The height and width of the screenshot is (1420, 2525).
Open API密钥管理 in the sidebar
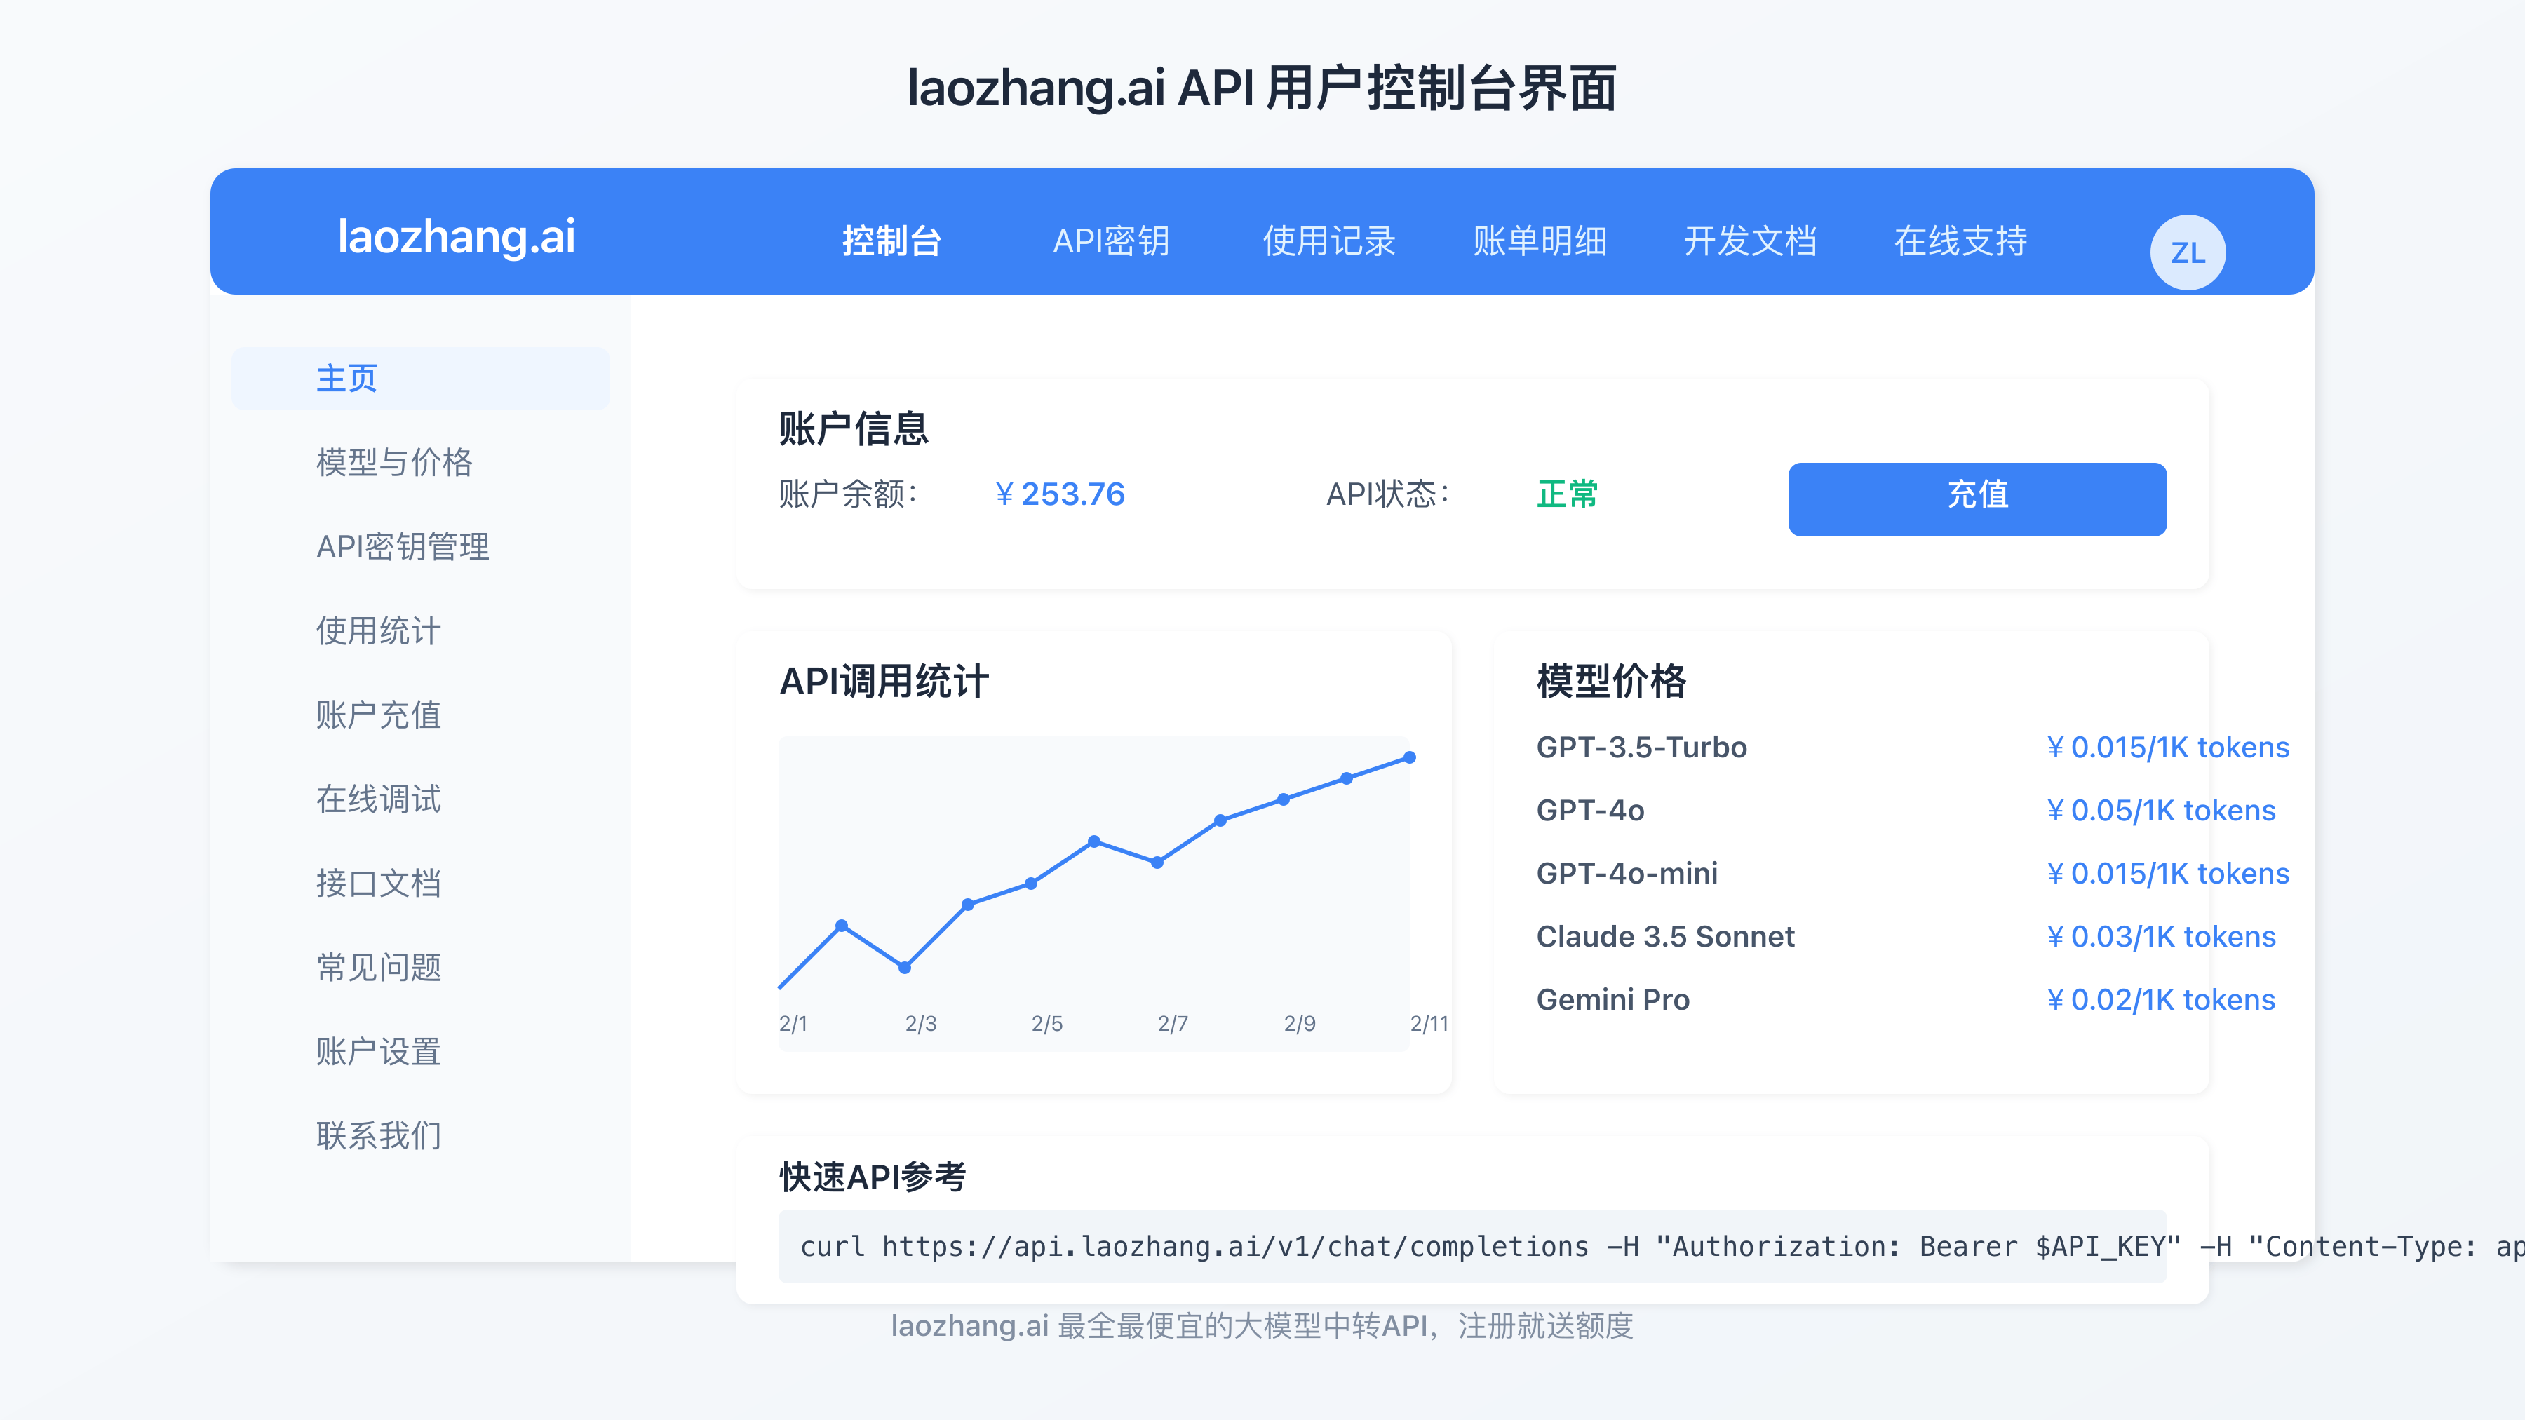click(x=402, y=547)
